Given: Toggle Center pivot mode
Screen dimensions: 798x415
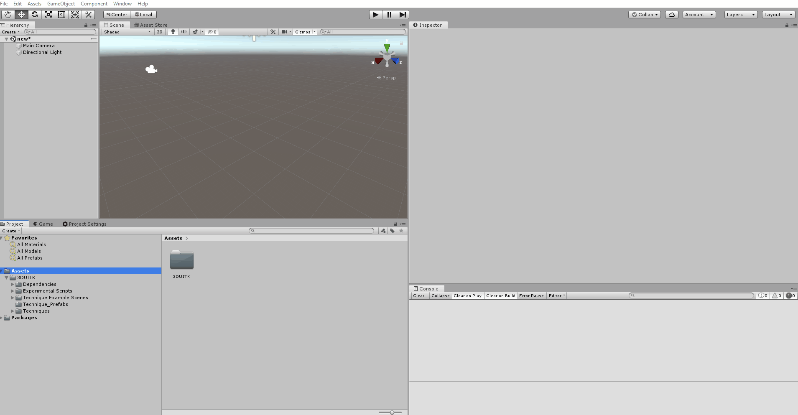Looking at the screenshot, I should click(117, 15).
